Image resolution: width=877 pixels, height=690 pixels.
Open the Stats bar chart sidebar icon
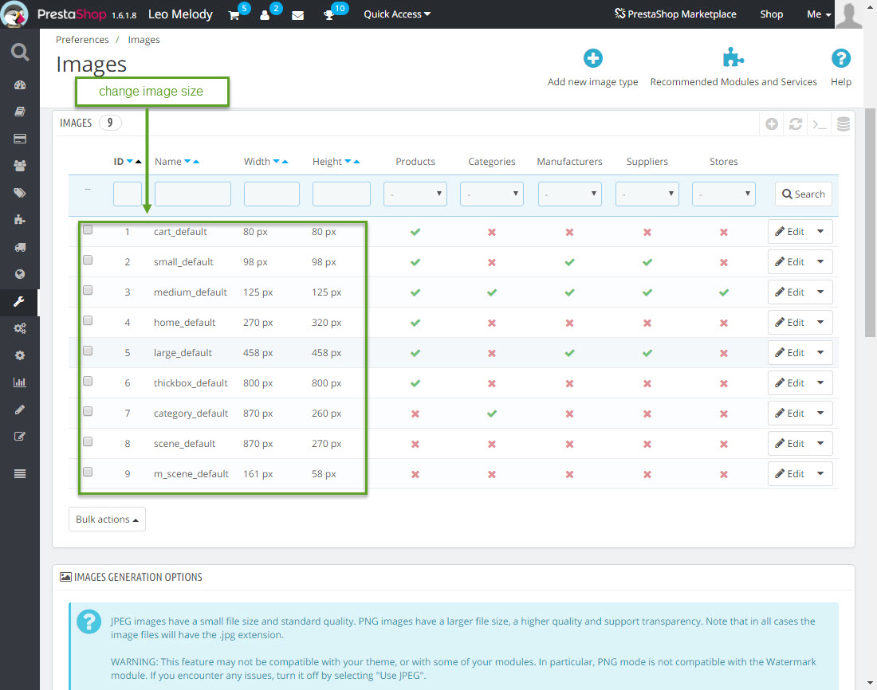click(20, 382)
